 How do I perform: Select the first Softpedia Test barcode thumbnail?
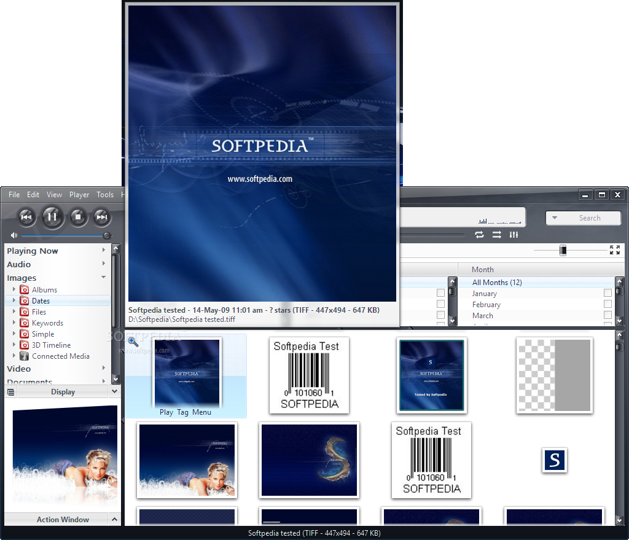(309, 375)
